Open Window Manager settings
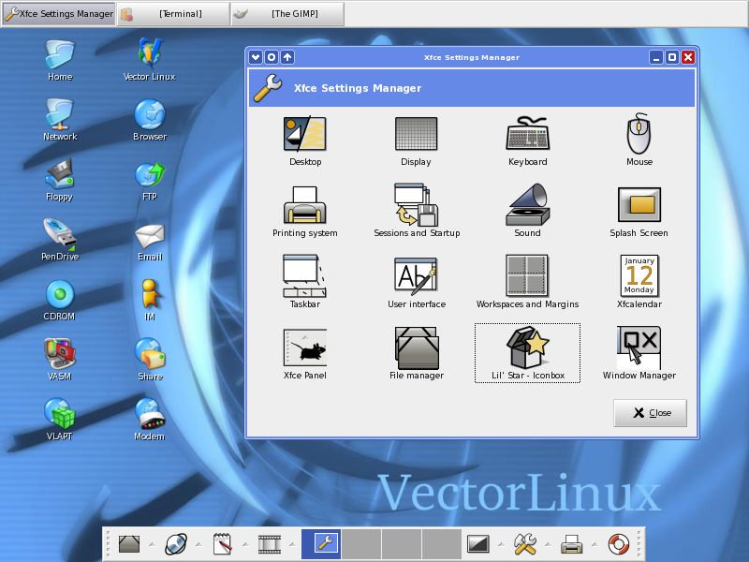749x562 pixels. coord(639,348)
